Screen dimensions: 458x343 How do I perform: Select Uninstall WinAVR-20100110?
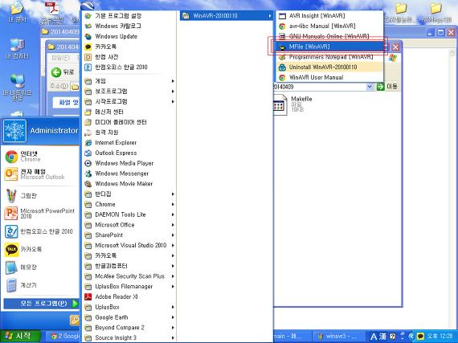pyautogui.click(x=329, y=67)
